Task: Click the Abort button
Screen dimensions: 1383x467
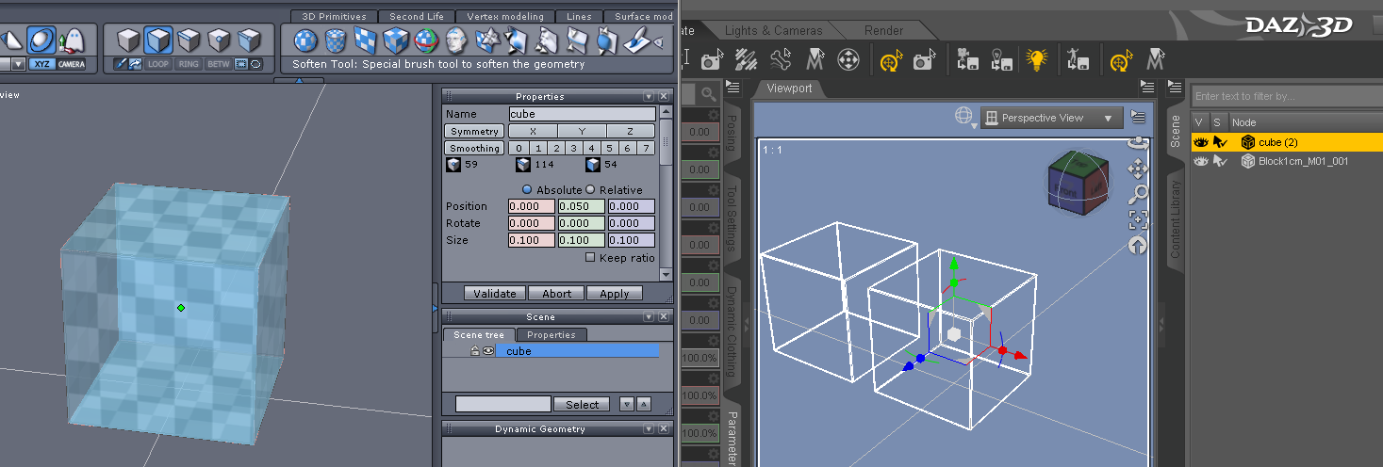Action: (x=556, y=293)
